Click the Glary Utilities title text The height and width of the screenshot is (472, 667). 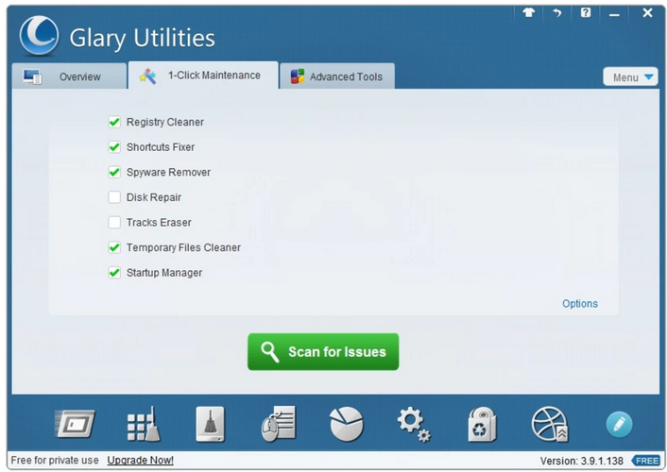coord(142,38)
